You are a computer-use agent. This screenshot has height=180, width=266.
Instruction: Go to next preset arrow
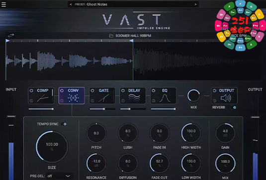point(195,4)
